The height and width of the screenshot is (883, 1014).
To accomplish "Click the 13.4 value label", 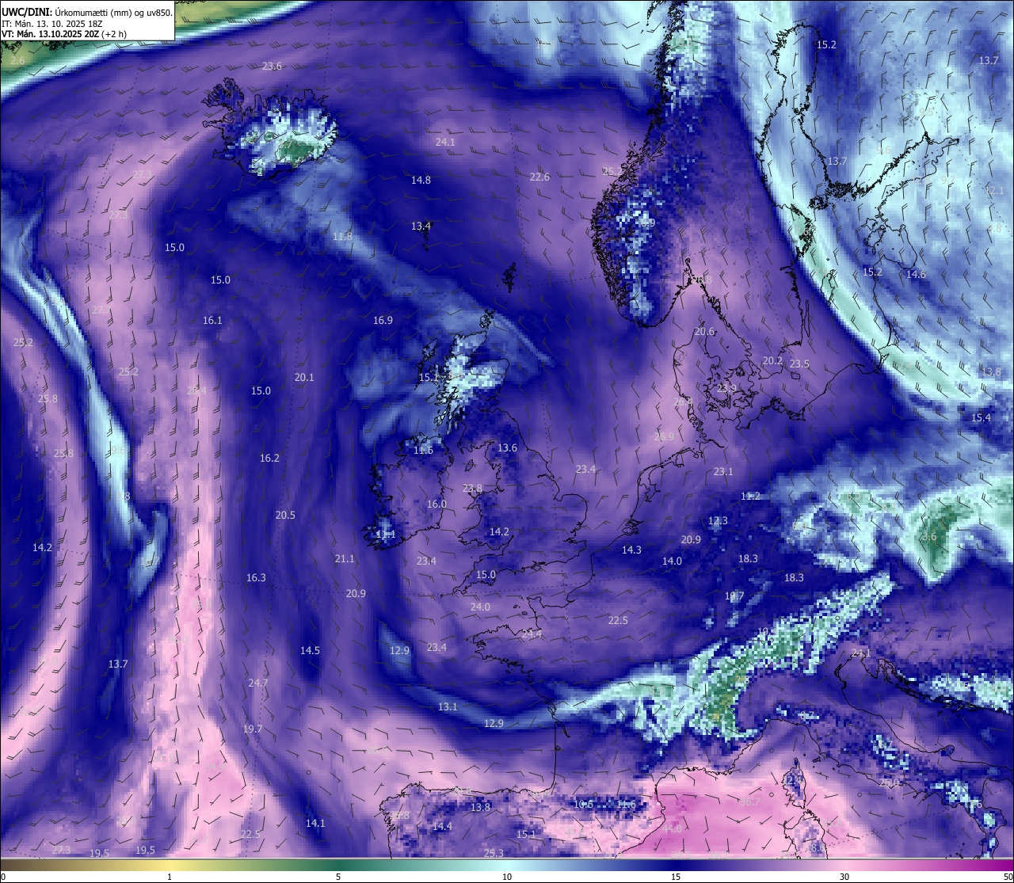I will [421, 226].
